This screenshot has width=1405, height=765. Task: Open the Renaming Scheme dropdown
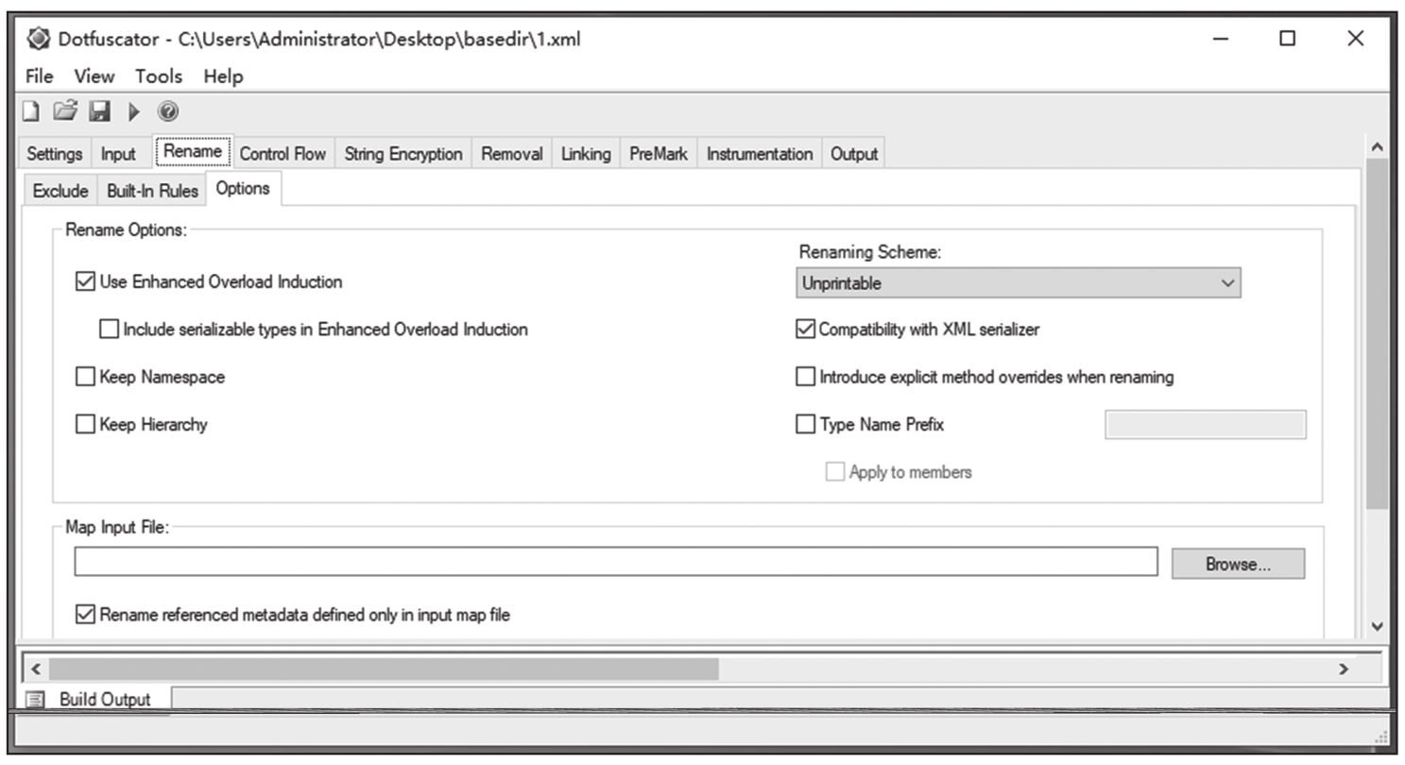point(1018,282)
